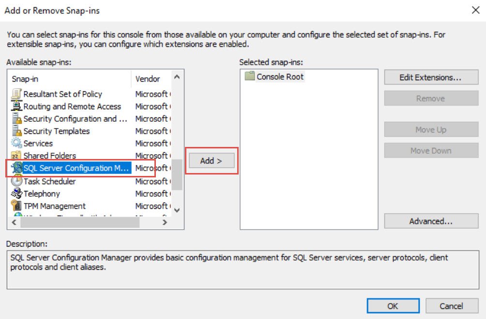486x319 pixels.
Task: Click the Task Scheduler clock icon
Action: 16,181
